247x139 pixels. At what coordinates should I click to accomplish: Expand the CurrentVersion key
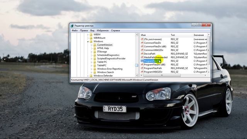(91, 45)
